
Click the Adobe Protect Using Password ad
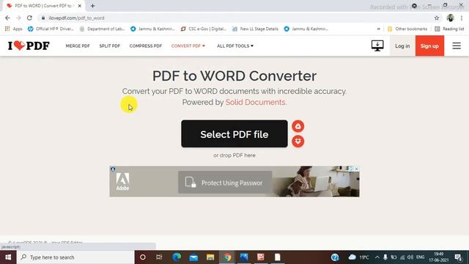pos(234,181)
